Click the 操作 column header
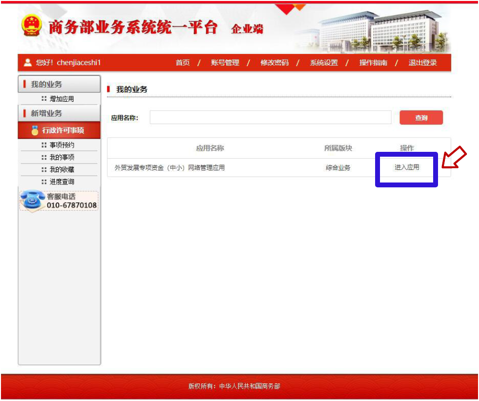The image size is (479, 401). click(x=407, y=148)
